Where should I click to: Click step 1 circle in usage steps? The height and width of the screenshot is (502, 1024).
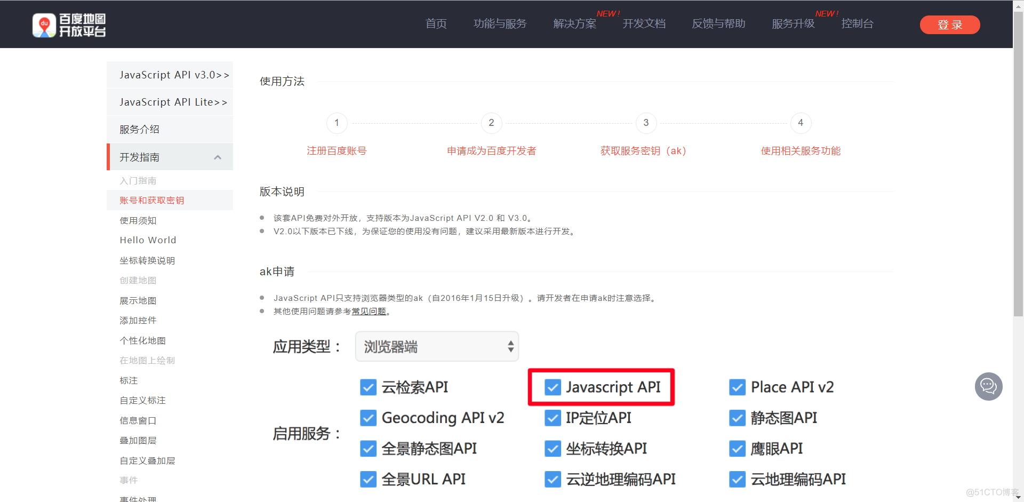tap(337, 123)
